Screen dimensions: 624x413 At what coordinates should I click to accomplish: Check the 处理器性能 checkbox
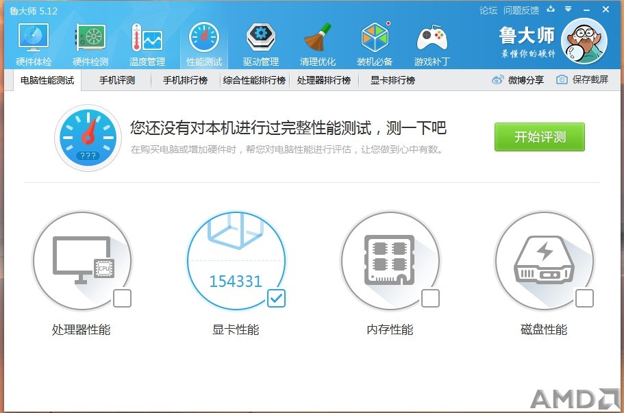pyautogui.click(x=122, y=299)
